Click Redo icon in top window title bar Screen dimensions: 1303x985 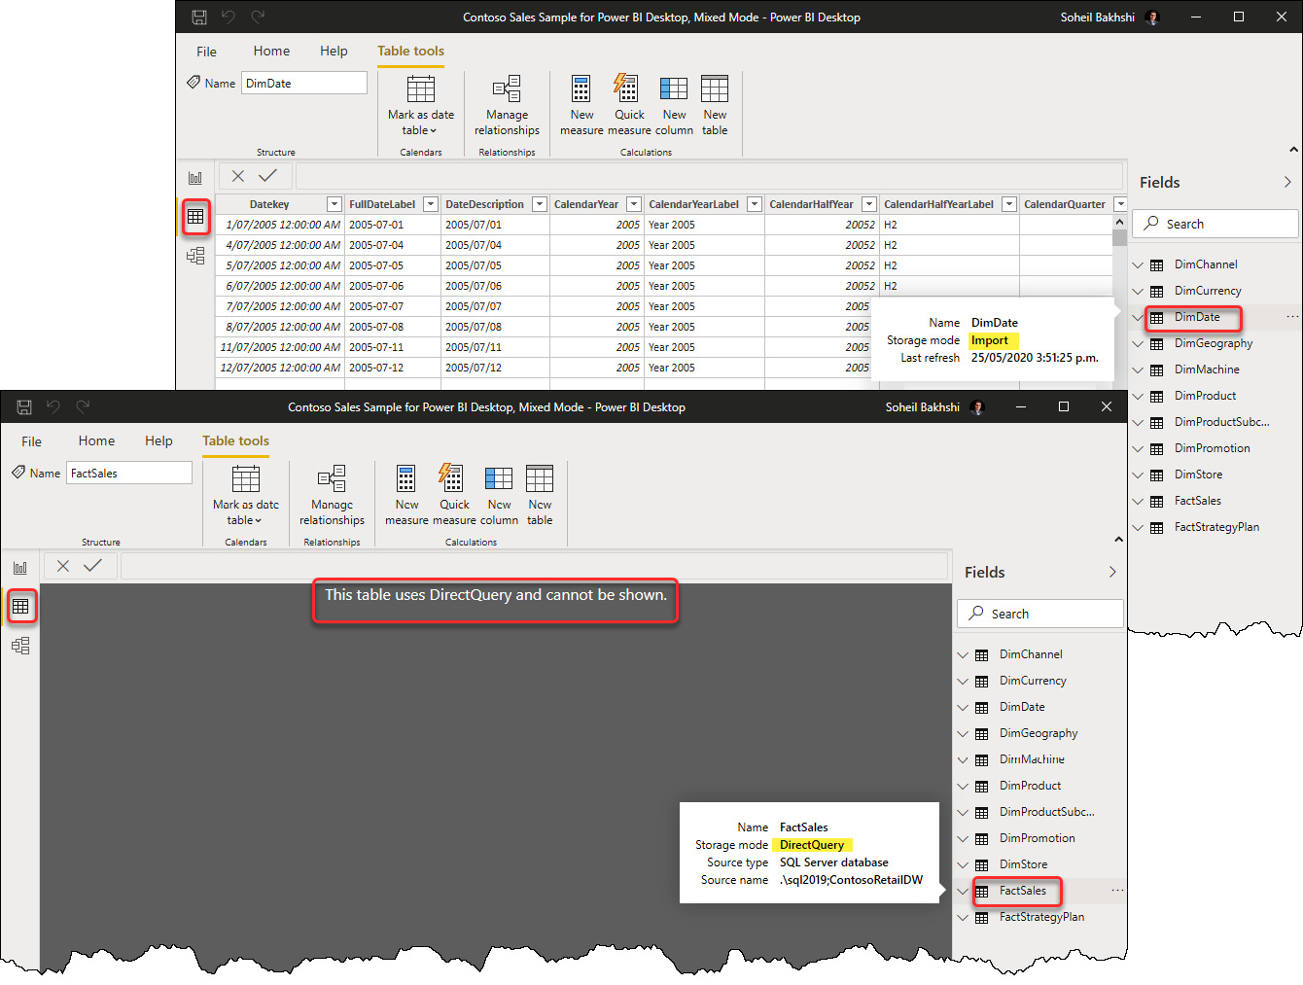click(258, 17)
